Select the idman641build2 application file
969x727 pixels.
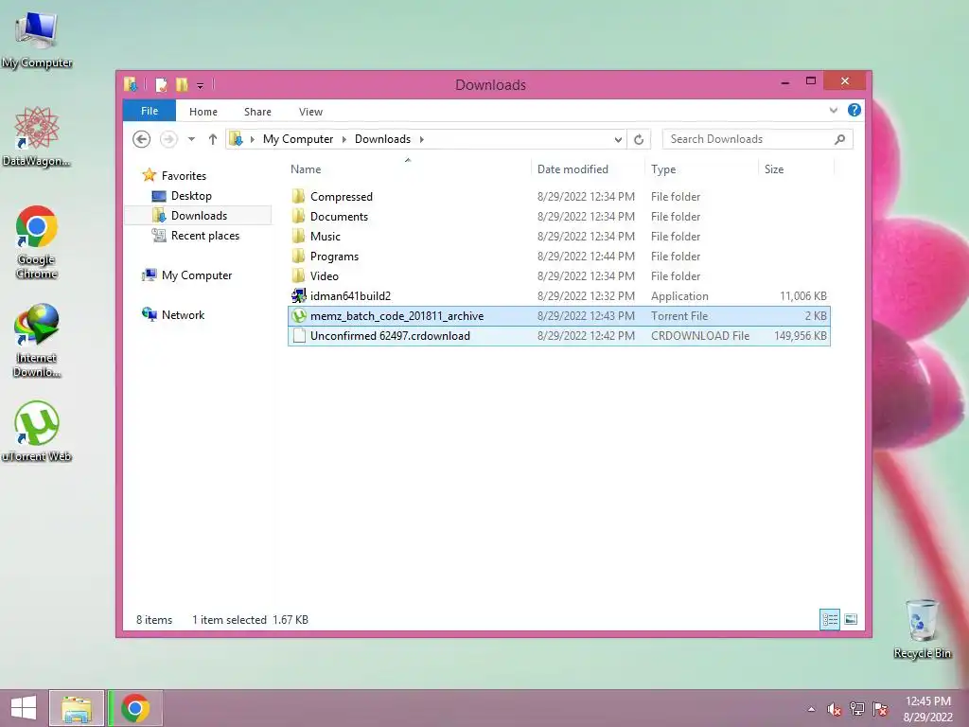(x=558, y=296)
